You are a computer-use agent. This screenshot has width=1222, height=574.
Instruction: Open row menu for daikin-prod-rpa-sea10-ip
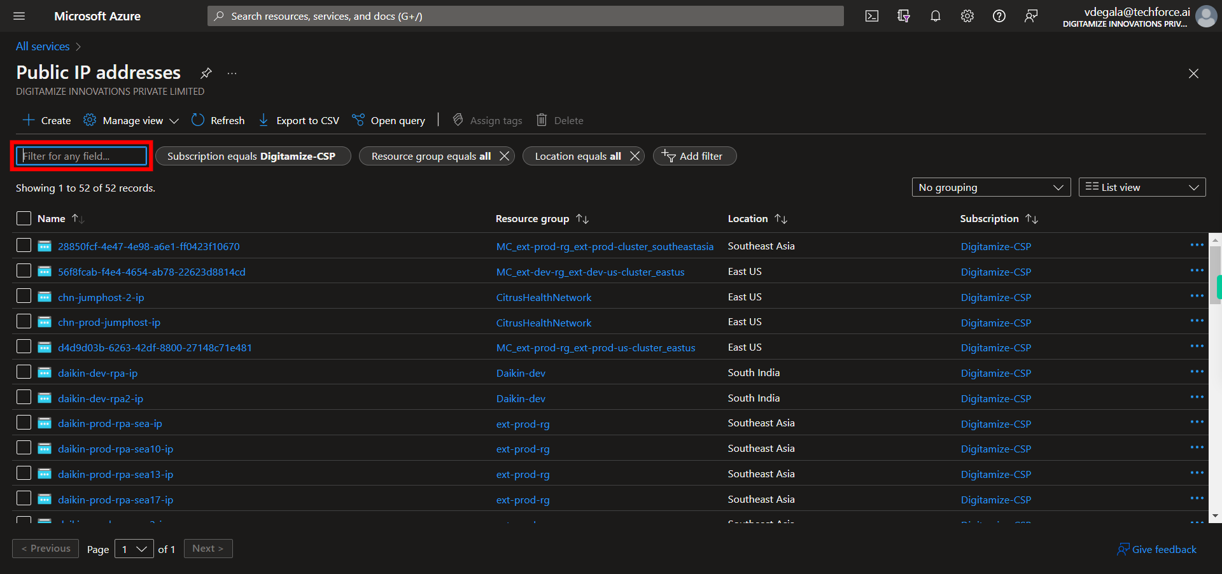pos(1197,447)
